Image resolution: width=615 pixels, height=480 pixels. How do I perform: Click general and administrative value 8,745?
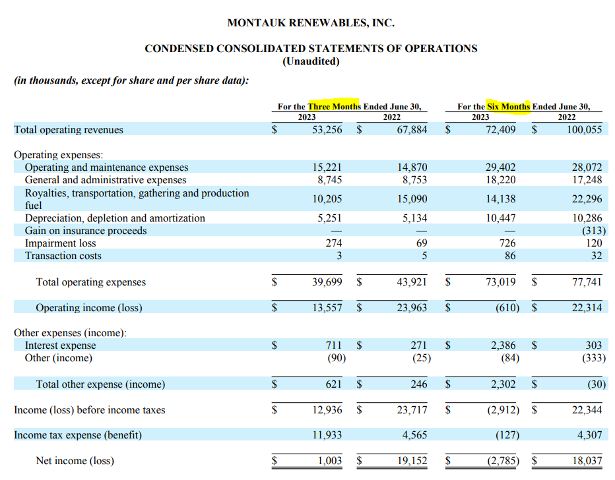pos(329,180)
